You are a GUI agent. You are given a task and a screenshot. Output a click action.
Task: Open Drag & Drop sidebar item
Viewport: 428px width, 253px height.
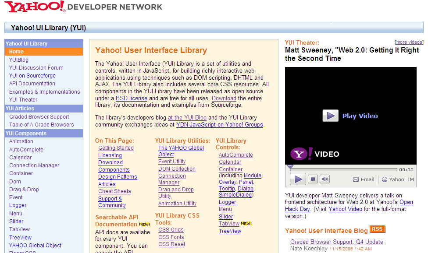[x=24, y=190]
